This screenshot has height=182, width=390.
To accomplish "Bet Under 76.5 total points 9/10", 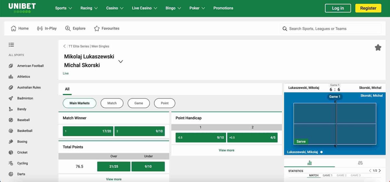I will click(x=148, y=166).
